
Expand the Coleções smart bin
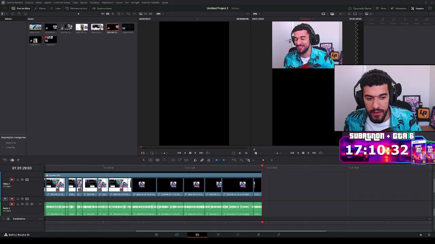pyautogui.click(x=3, y=147)
